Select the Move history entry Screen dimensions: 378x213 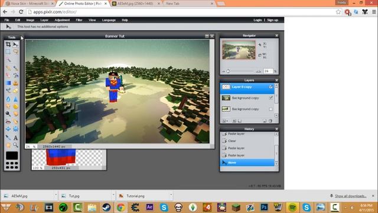(x=247, y=163)
